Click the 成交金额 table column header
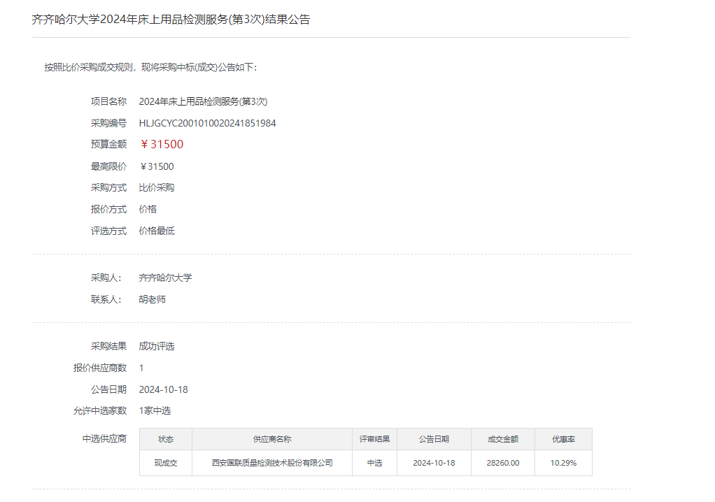The image size is (715, 502). (x=503, y=439)
